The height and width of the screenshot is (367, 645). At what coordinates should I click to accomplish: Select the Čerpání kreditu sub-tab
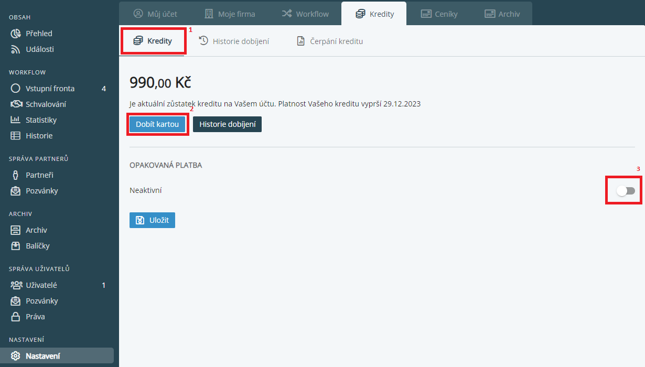tap(330, 41)
